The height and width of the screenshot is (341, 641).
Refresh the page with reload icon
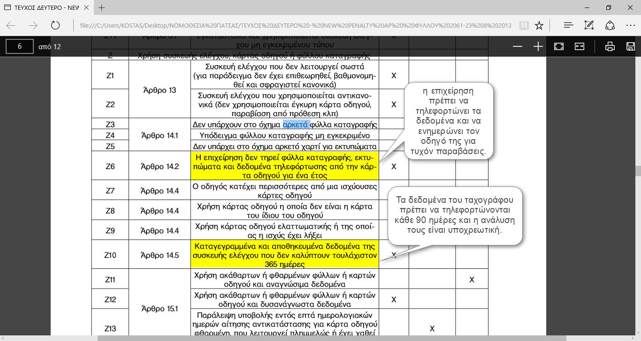point(55,25)
